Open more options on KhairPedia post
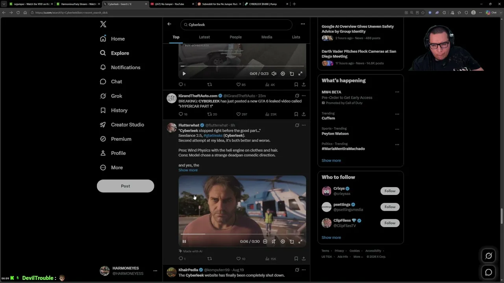This screenshot has width=504, height=283. coord(304,270)
